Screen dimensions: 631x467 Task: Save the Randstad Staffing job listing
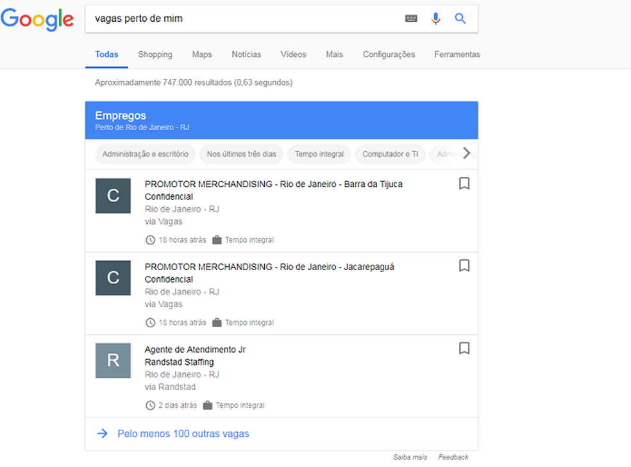coord(464,348)
